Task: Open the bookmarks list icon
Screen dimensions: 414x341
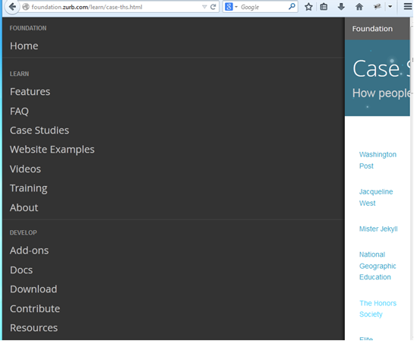Action: point(324,7)
